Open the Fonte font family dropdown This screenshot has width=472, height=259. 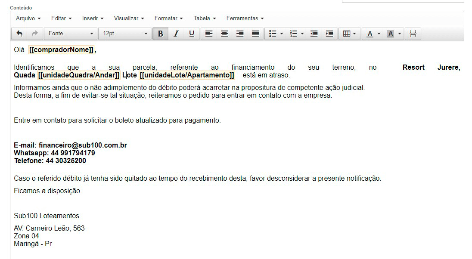pos(70,33)
